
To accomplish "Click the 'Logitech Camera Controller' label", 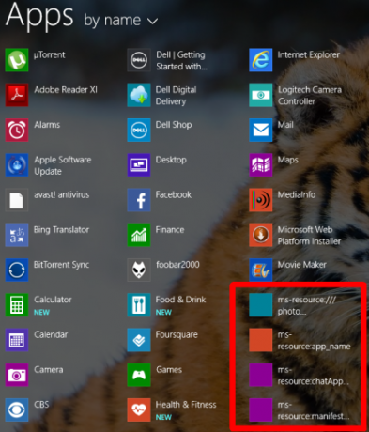I will (x=310, y=96).
